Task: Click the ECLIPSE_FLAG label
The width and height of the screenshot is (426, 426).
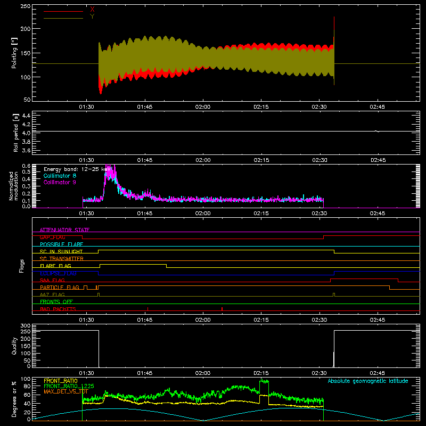Action: pyautogui.click(x=58, y=273)
